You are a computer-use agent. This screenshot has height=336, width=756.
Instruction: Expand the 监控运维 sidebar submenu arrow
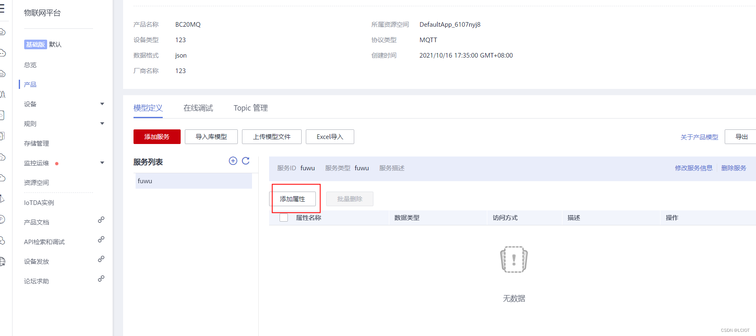[102, 163]
